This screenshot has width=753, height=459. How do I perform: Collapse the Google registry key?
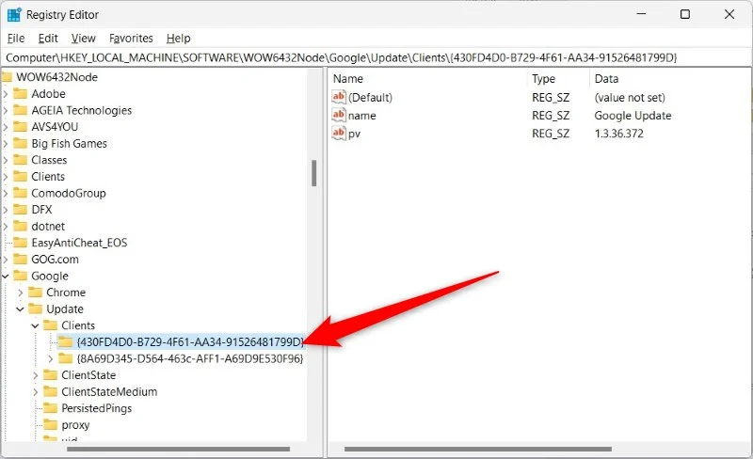point(7,277)
